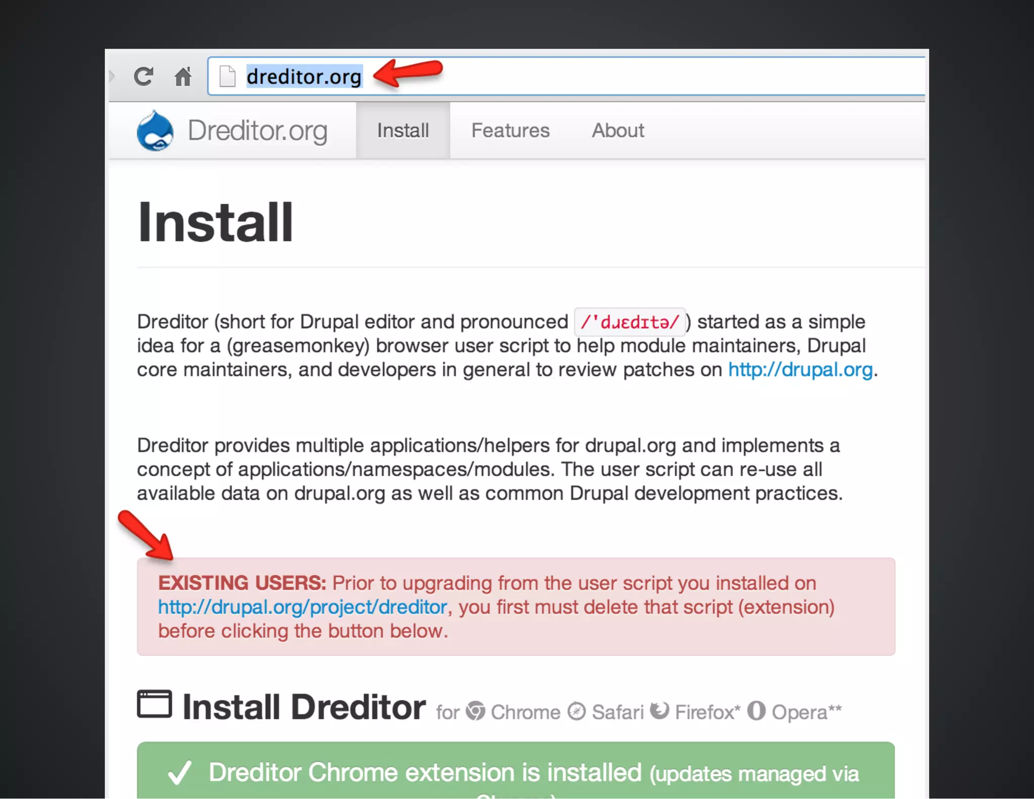Click the browser home icon
The height and width of the screenshot is (799, 1034).
click(x=183, y=76)
